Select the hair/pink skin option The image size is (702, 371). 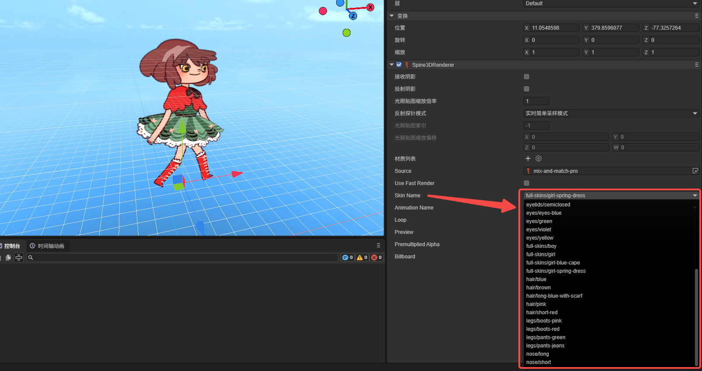pyautogui.click(x=536, y=304)
